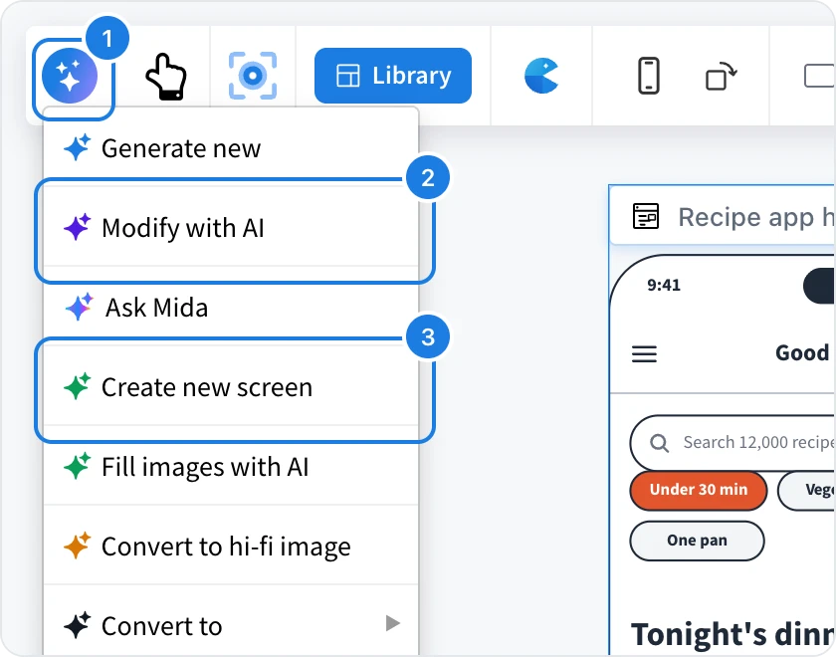Viewport: 836px width, 657px height.
Task: Select Convert to hi-fi image
Action: click(231, 547)
